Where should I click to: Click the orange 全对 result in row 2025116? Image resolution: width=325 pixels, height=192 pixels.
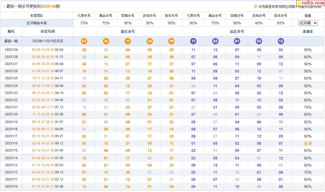pos(308,143)
